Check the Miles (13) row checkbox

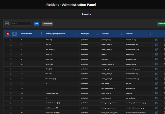(11, 69)
